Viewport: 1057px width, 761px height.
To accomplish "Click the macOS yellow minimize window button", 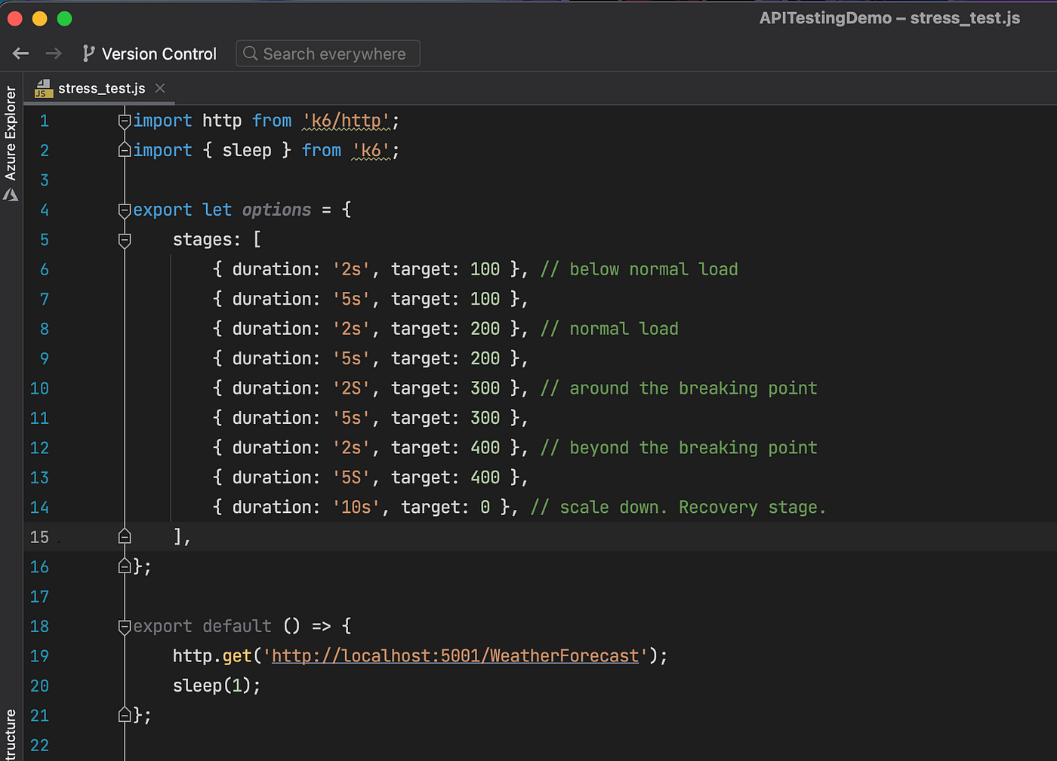I will click(40, 19).
